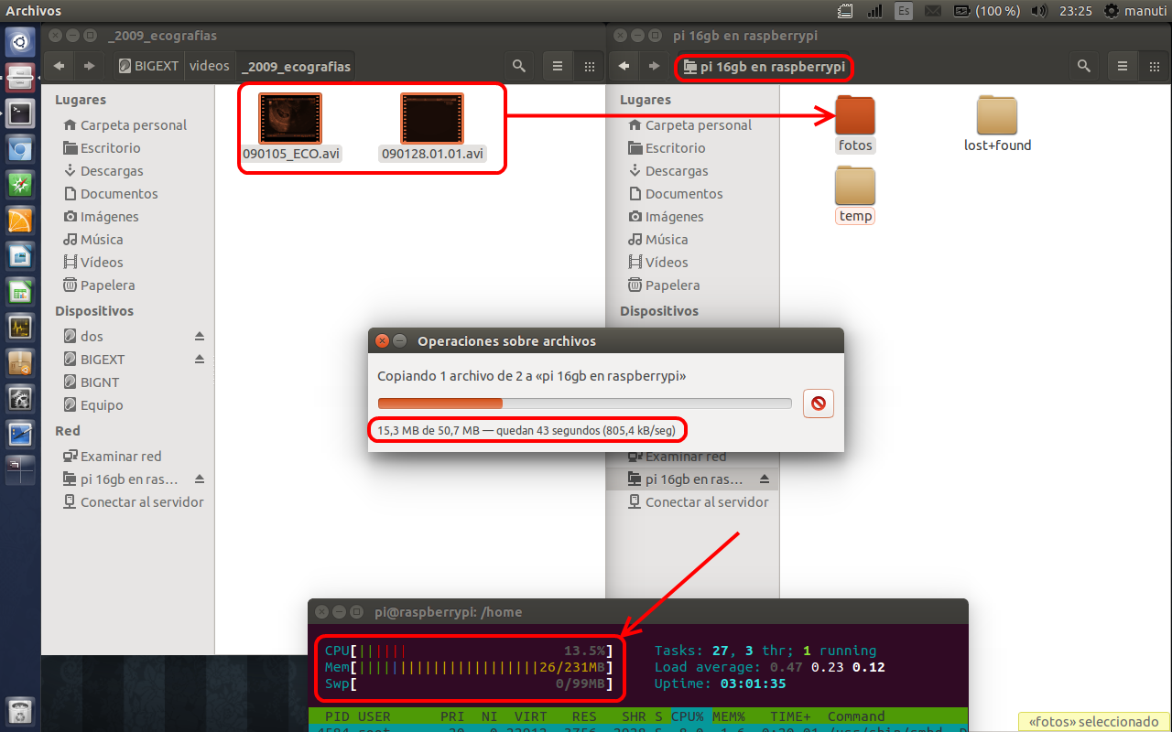1172x732 pixels.
Task: Click the copy progress bar
Action: (x=584, y=404)
